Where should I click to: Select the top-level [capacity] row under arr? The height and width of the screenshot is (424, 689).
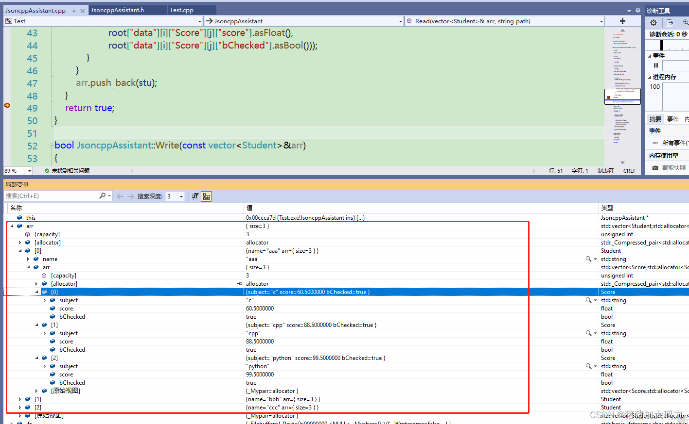coord(346,234)
